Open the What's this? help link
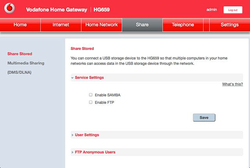 pyautogui.click(x=232, y=84)
